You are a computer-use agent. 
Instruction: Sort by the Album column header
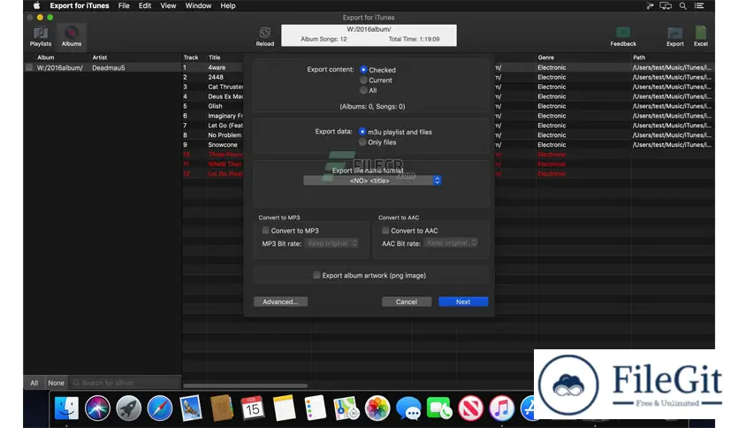click(x=46, y=57)
